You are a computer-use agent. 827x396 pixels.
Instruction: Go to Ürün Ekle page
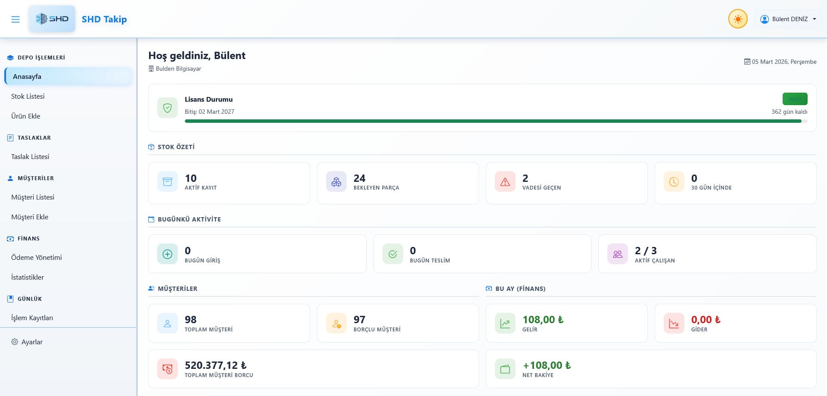tap(26, 116)
